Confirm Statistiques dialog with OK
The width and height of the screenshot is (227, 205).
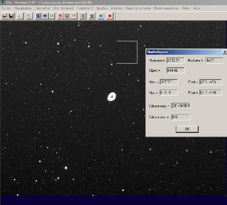[187, 129]
